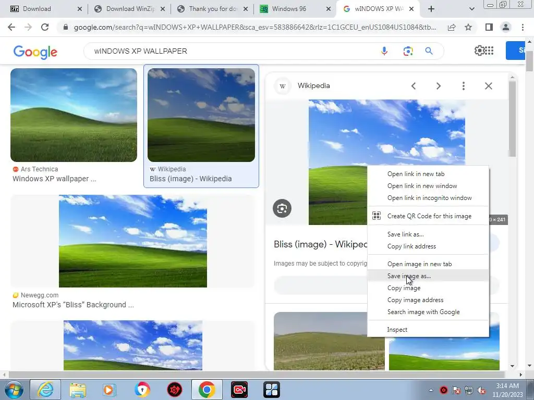Show previous image in Wikipedia preview panel
Viewport: 534px width, 400px height.
click(x=414, y=86)
